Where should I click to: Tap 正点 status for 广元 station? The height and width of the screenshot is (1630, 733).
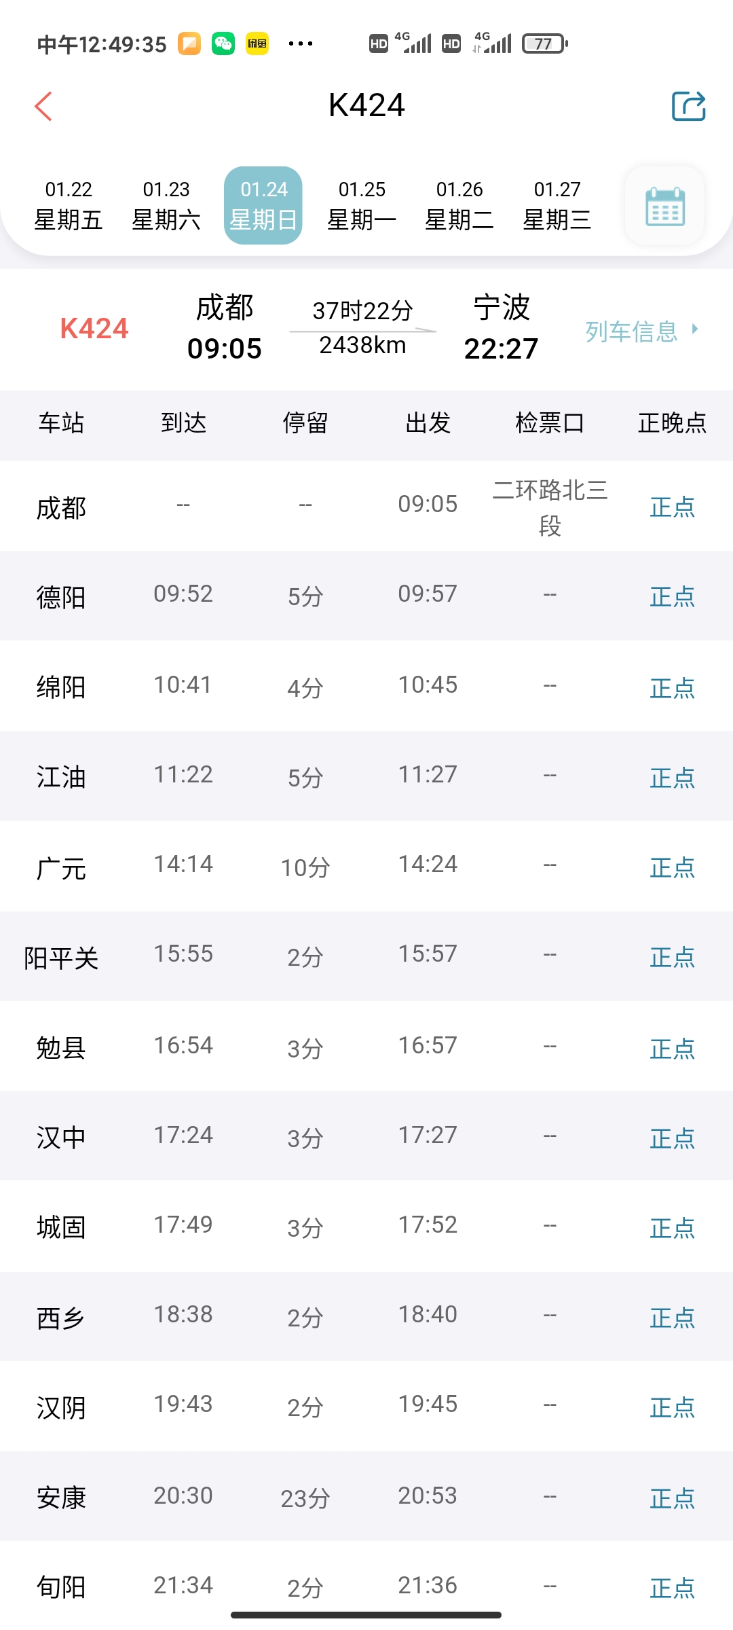pos(672,867)
